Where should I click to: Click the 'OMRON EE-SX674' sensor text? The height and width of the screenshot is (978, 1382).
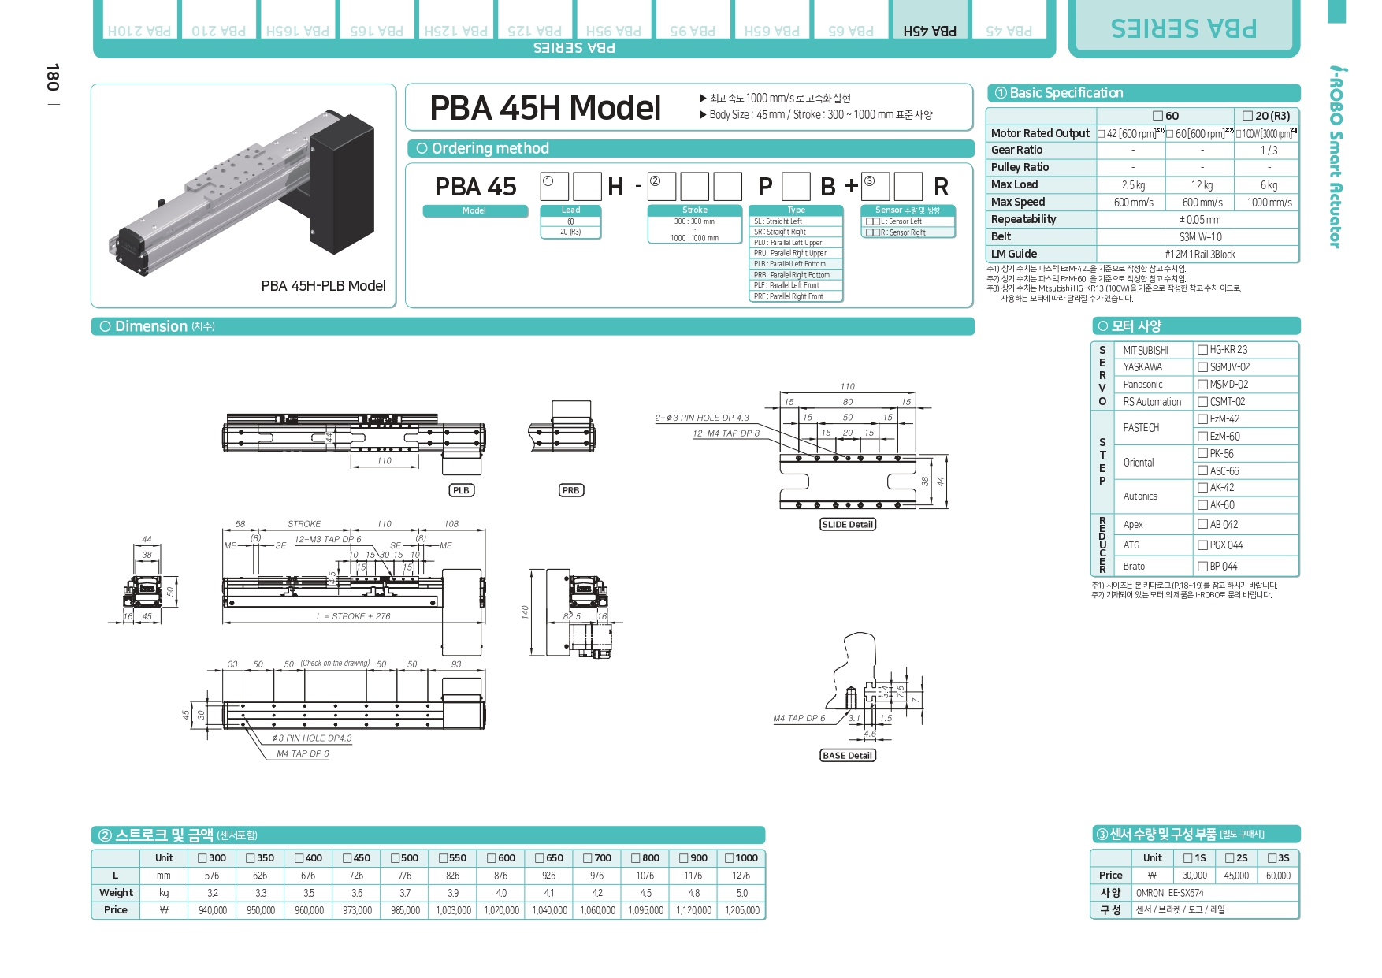pos(1170,893)
